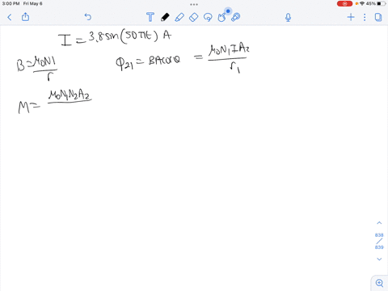
Task: Select the Lasso selection tool
Action: point(208,18)
